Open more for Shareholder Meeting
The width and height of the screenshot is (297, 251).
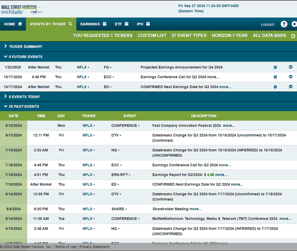click(x=195, y=209)
